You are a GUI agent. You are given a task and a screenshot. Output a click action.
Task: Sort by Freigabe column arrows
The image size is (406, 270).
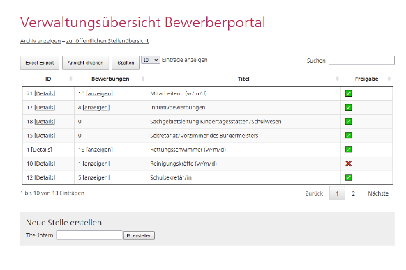389,79
